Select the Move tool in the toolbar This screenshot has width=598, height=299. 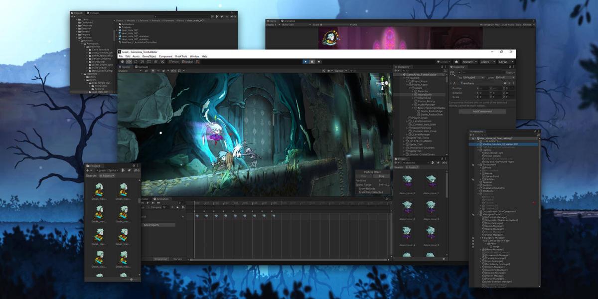(x=130, y=62)
